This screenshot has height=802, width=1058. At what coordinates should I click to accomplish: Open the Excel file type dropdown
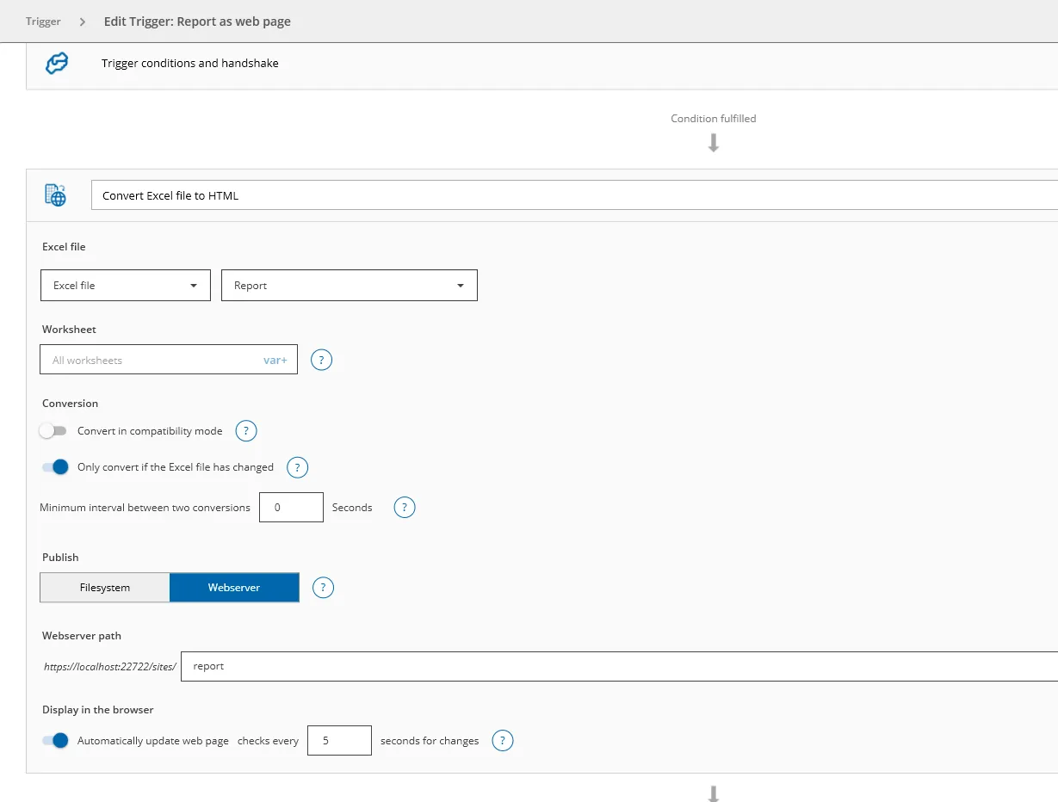[x=126, y=286]
